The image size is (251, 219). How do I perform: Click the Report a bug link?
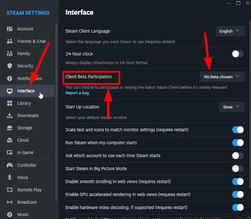(x=77, y=93)
